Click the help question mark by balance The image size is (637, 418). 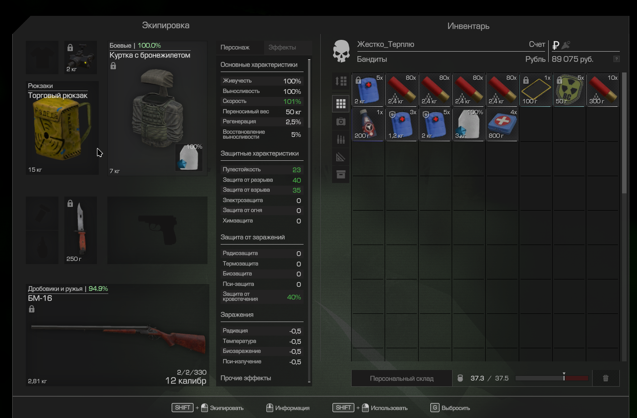pos(616,59)
